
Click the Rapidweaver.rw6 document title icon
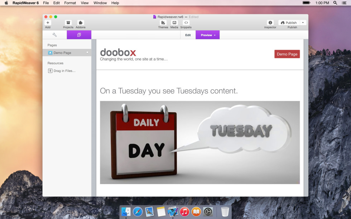(154, 17)
